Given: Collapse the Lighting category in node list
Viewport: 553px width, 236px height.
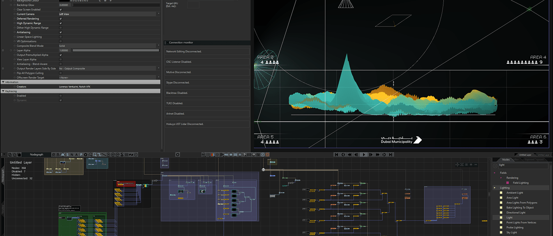Looking at the screenshot, I should (495, 187).
